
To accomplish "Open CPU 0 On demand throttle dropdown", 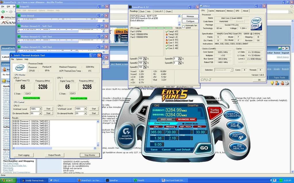I will coord(40,113).
